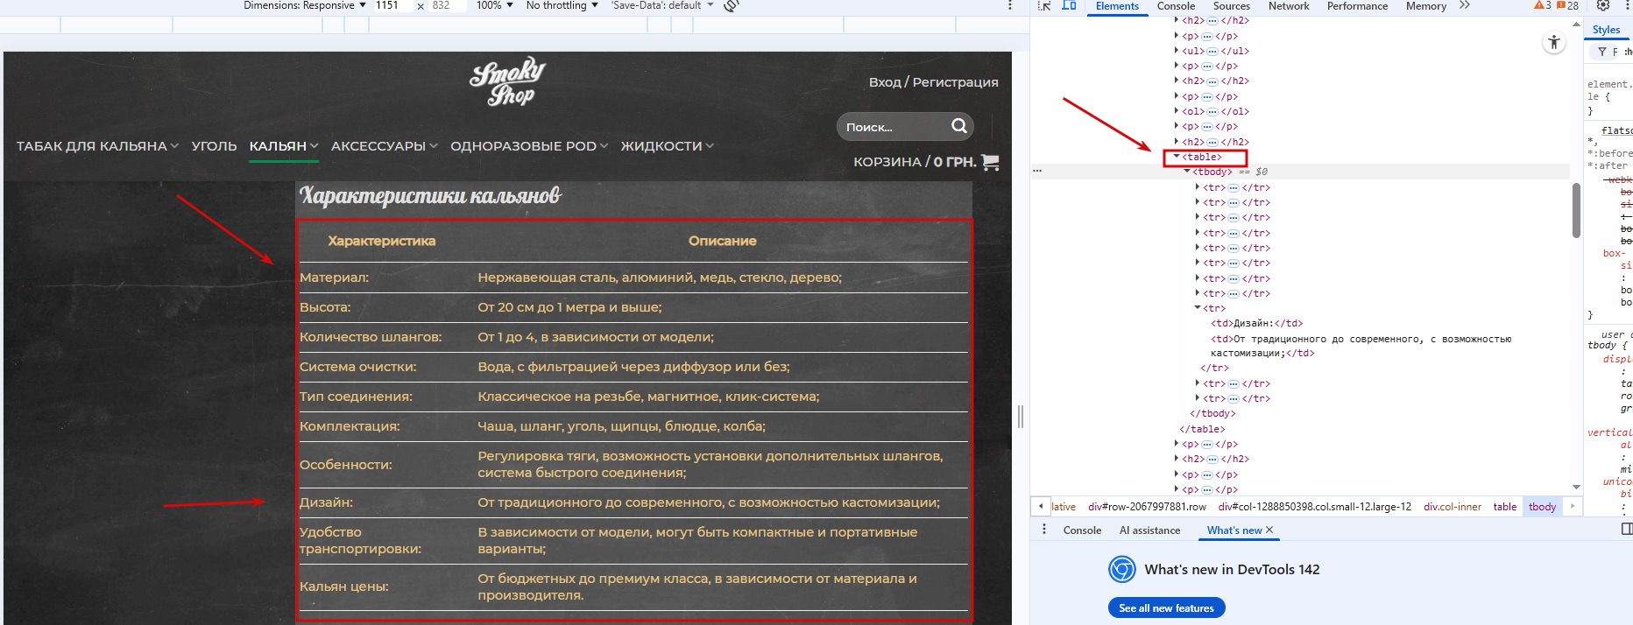Click the panel divider resize handle
This screenshot has width=1633, height=625.
(1021, 417)
